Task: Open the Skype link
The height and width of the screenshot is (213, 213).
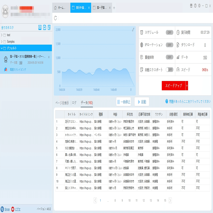Action: click(7, 209)
